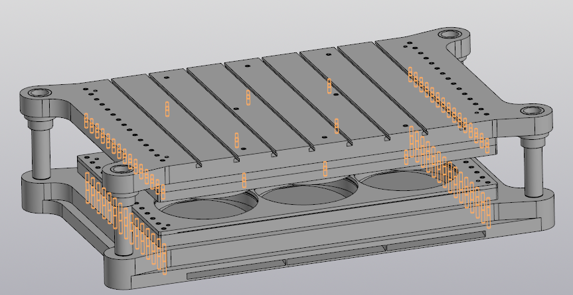Screen dimensions: 573x295
Task: Click the front-left guide pillar shaft
Action: (x=122, y=219)
